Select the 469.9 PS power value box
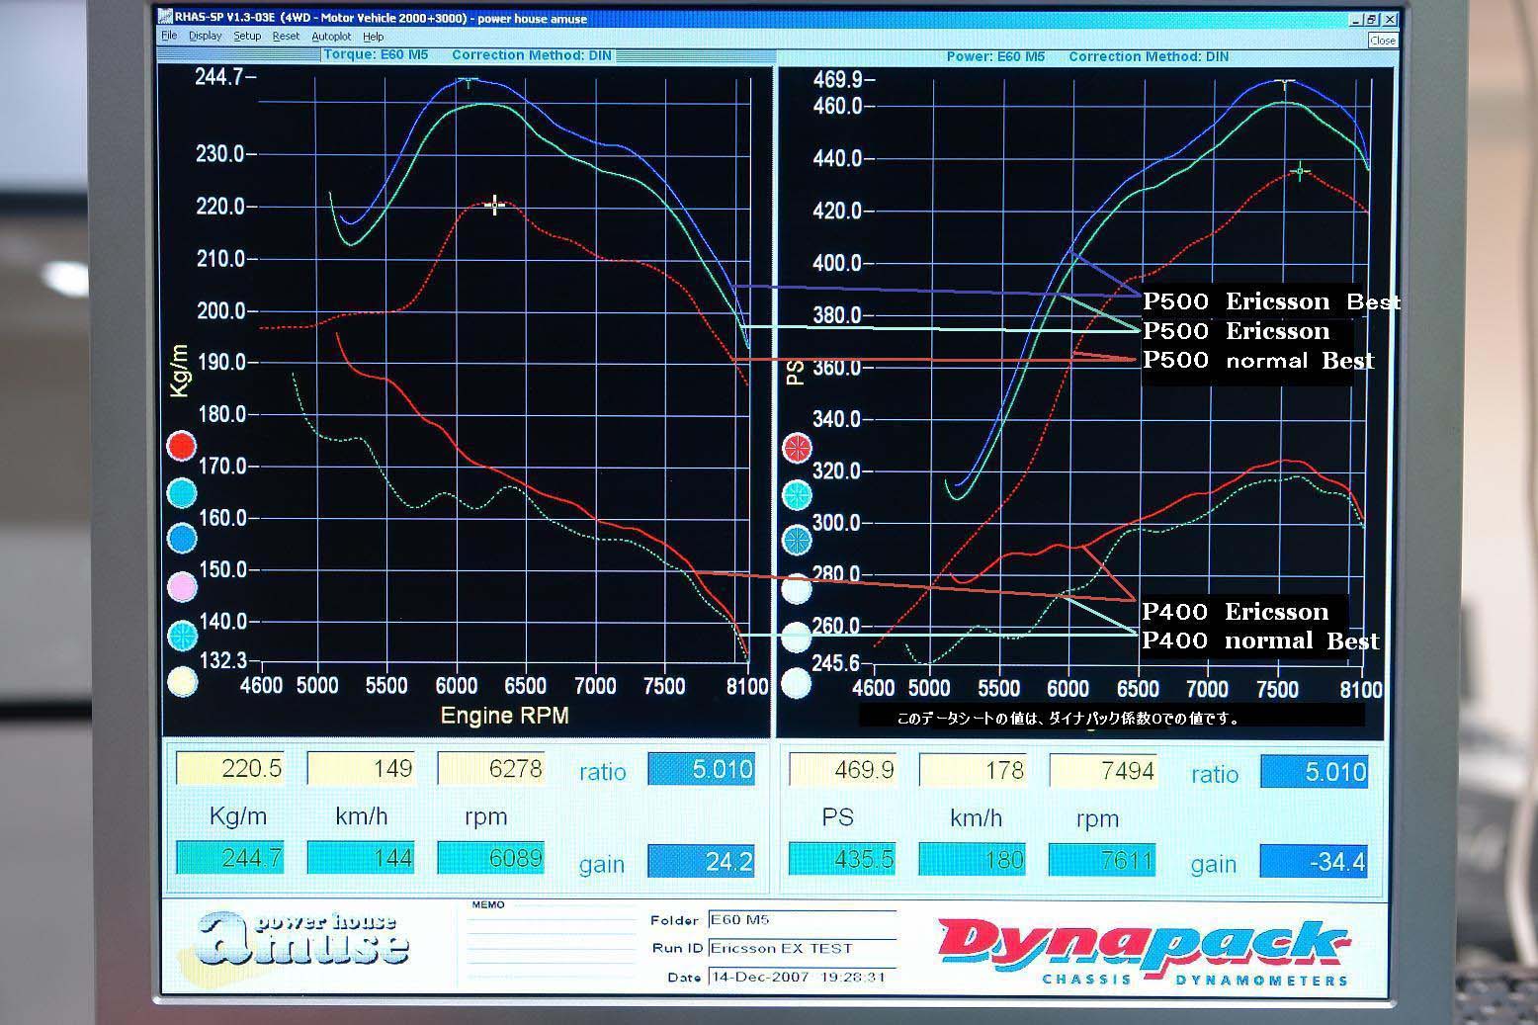1538x1025 pixels. (x=843, y=770)
